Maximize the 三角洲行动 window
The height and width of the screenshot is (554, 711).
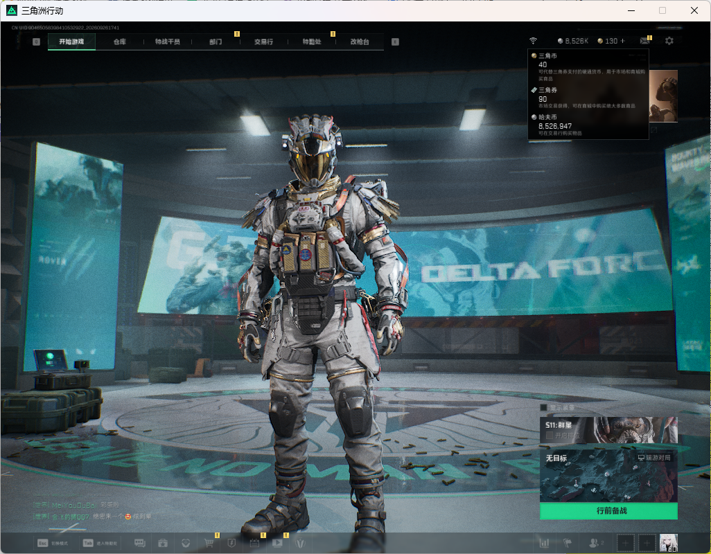coord(662,10)
